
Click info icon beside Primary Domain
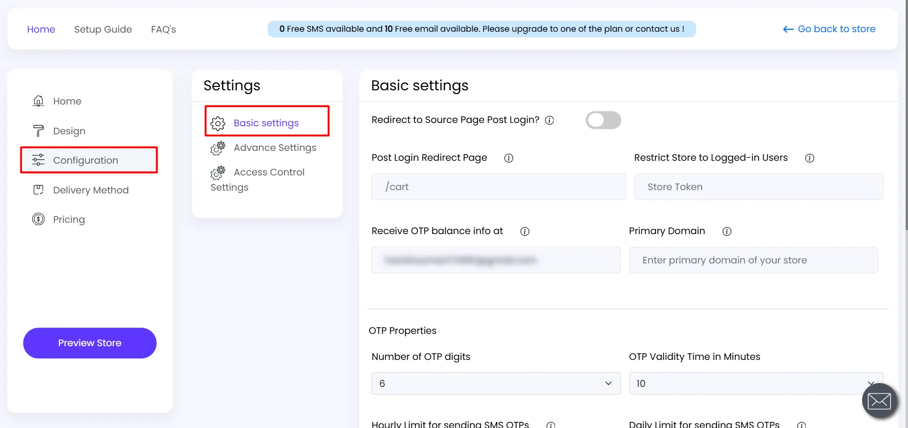727,231
